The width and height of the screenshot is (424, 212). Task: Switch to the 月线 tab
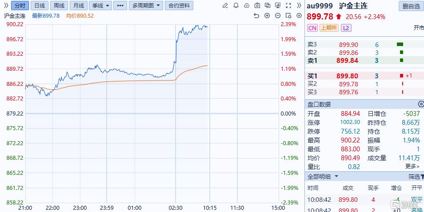(x=78, y=6)
